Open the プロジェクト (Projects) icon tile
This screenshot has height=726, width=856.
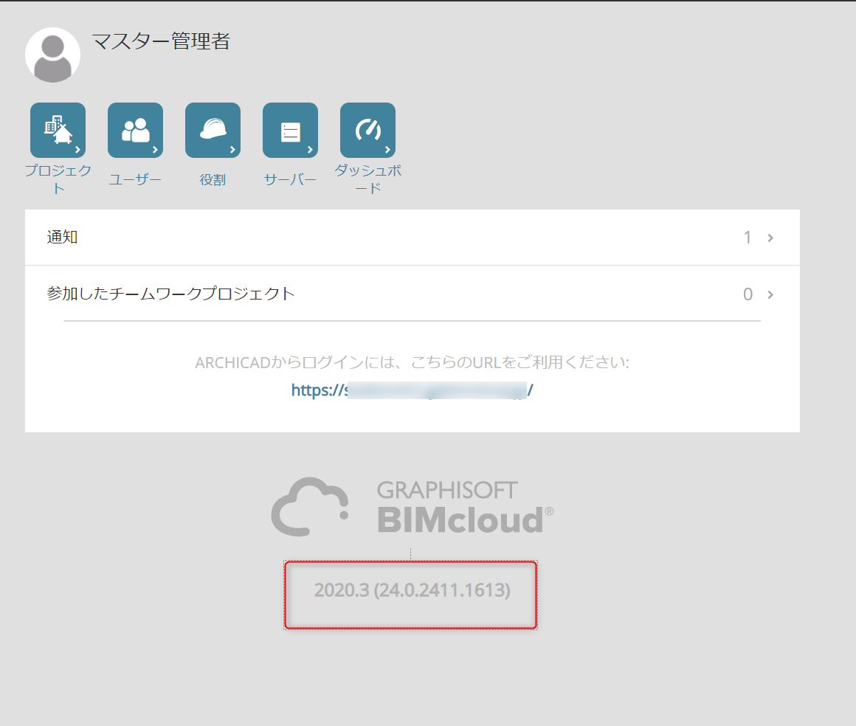click(x=58, y=130)
